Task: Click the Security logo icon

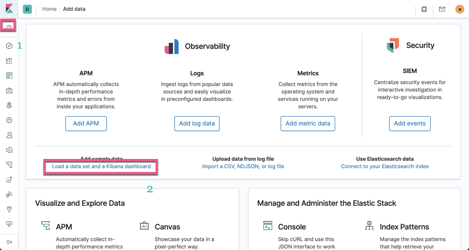Action: point(393,45)
